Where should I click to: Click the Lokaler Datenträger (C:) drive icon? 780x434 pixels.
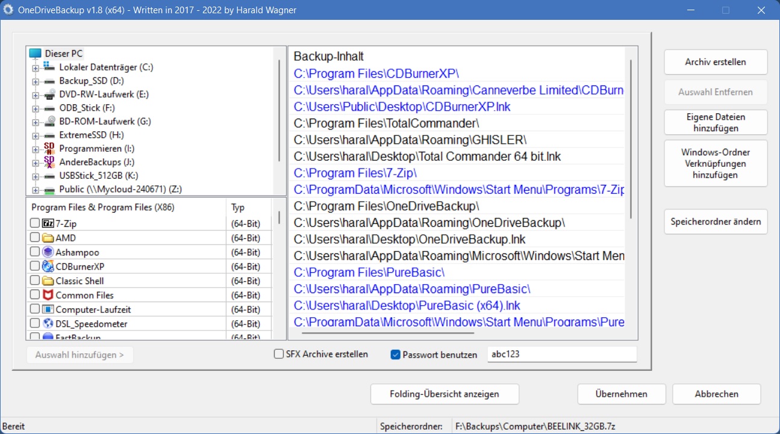(49, 67)
